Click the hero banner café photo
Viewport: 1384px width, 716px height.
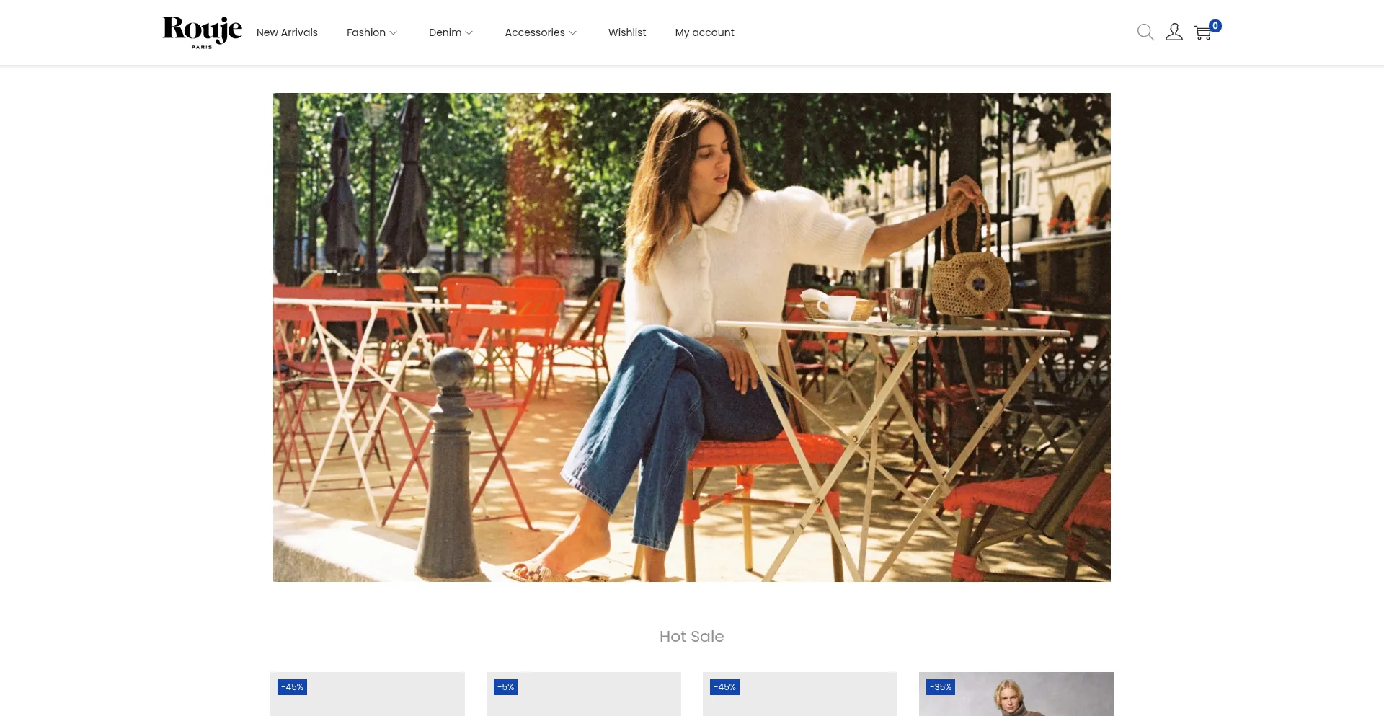tap(691, 337)
